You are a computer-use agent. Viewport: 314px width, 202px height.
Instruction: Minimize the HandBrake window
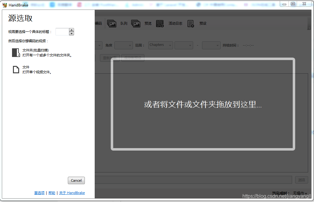tap(284, 4)
